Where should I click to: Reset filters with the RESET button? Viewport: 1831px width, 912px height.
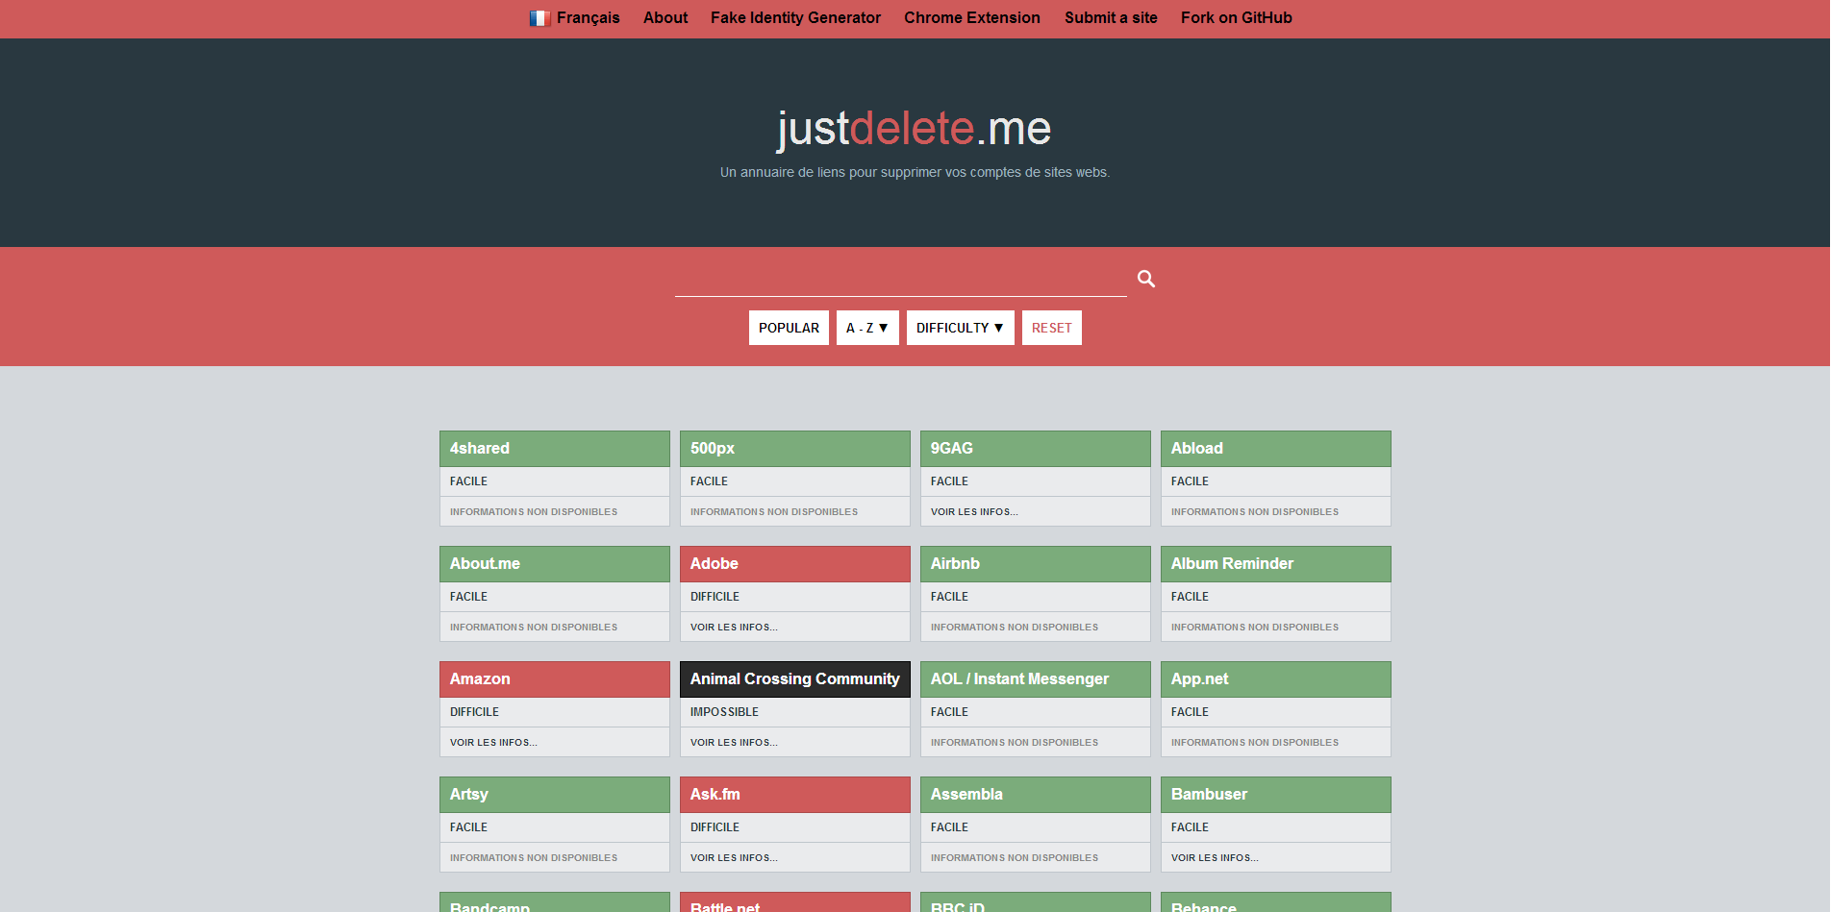click(x=1051, y=328)
